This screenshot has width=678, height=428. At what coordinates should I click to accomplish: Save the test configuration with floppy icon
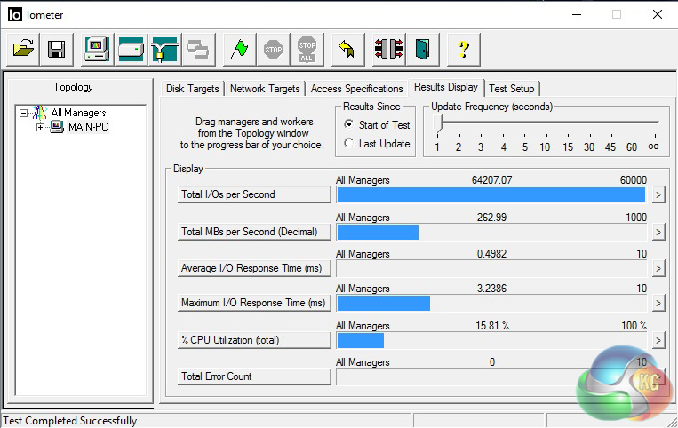click(x=56, y=49)
